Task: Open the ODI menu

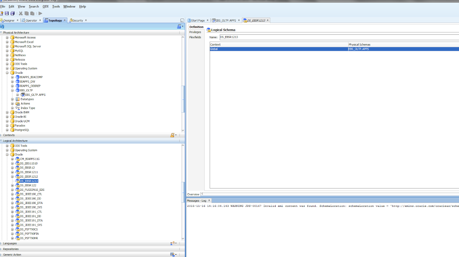Action: coord(46,6)
